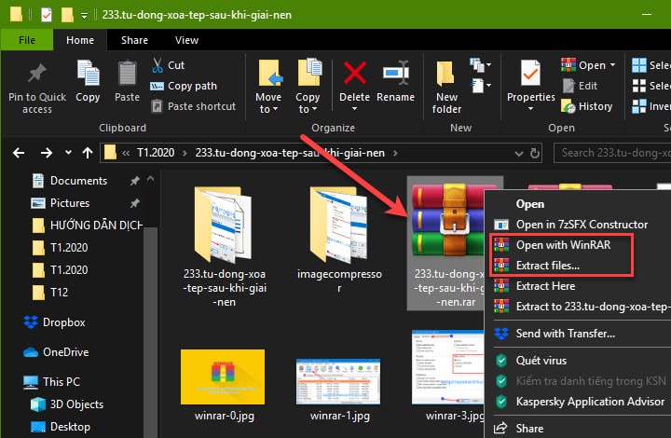Select This PC in navigation pane

(52, 382)
